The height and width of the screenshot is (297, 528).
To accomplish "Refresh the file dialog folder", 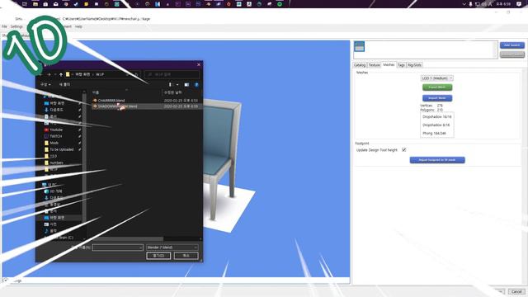I will [136, 74].
